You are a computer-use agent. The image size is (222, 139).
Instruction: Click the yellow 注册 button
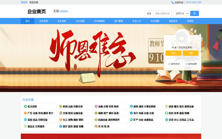[191, 53]
